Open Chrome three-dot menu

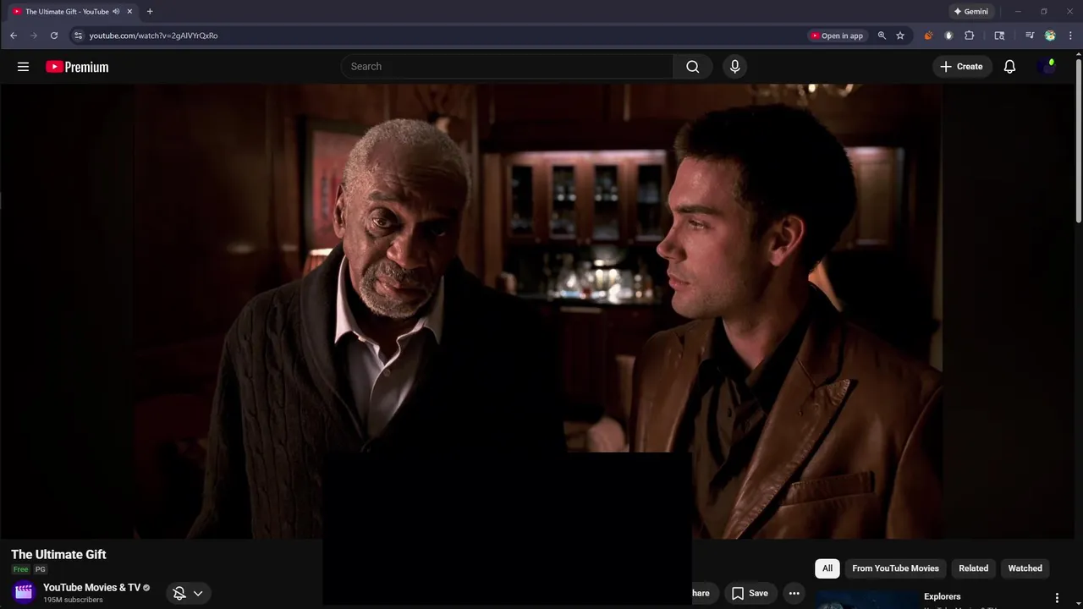pyautogui.click(x=1071, y=36)
